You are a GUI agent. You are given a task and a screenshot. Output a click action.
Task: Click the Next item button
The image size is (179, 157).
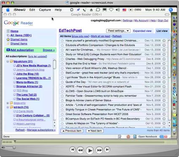click(x=95, y=131)
